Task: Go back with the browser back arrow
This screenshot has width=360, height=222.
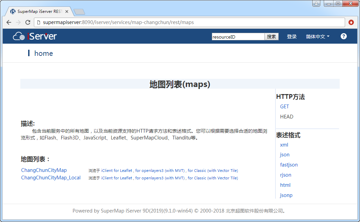Action: coord(9,22)
